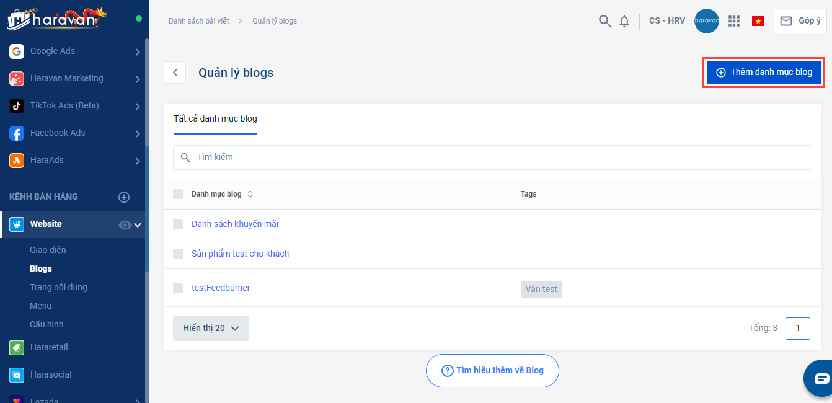Image resolution: width=832 pixels, height=403 pixels.
Task: Open the notifications bell
Action: click(x=624, y=21)
